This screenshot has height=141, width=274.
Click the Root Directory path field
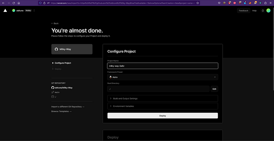(158, 89)
